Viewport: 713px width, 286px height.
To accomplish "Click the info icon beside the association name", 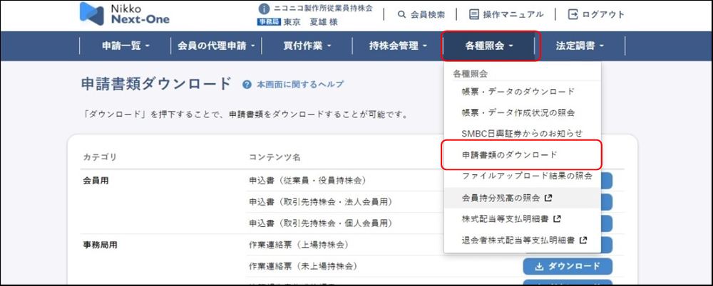I will click(x=264, y=9).
